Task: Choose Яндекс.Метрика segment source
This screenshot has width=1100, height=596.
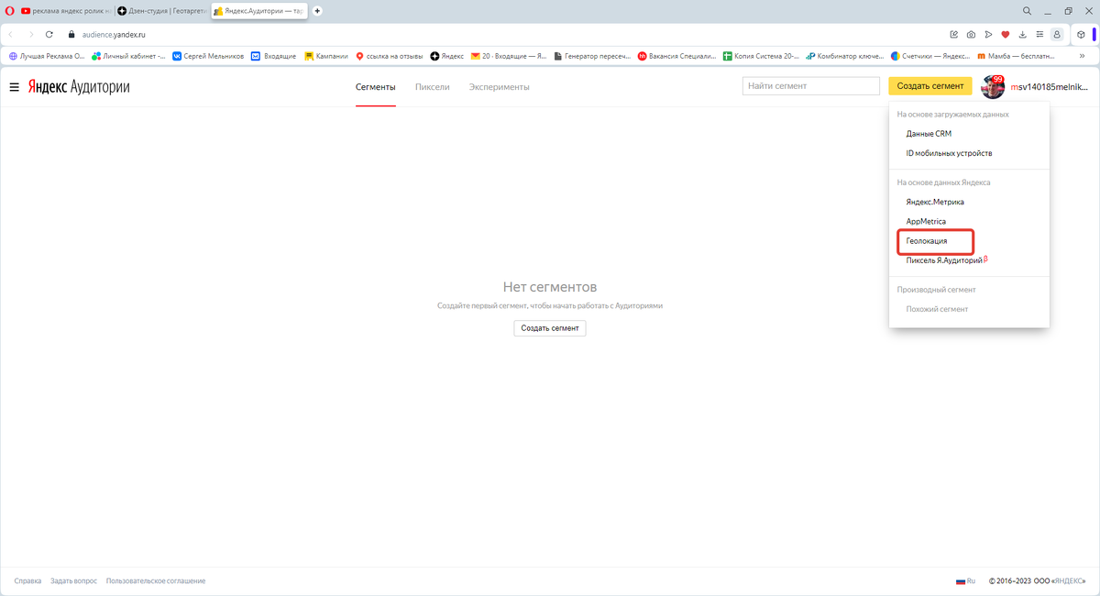Action: coord(935,202)
